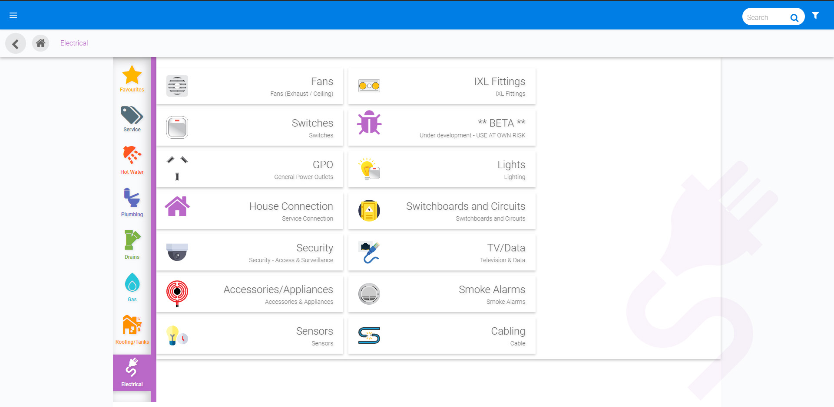Switch to Gas category
The height and width of the screenshot is (407, 834).
(x=132, y=287)
